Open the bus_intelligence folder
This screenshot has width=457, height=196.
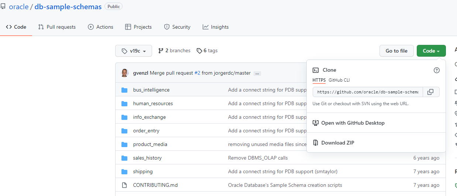coord(151,90)
